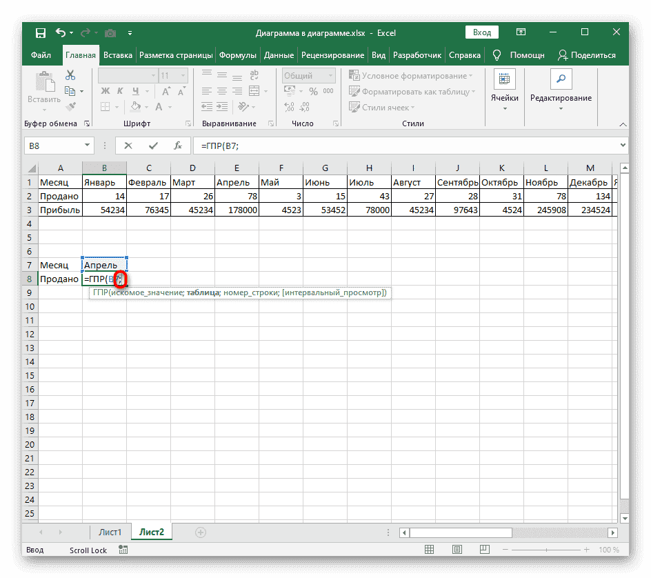Screen dimensions: 651x578
Task: Click the Поделиться share button
Action: (586, 55)
